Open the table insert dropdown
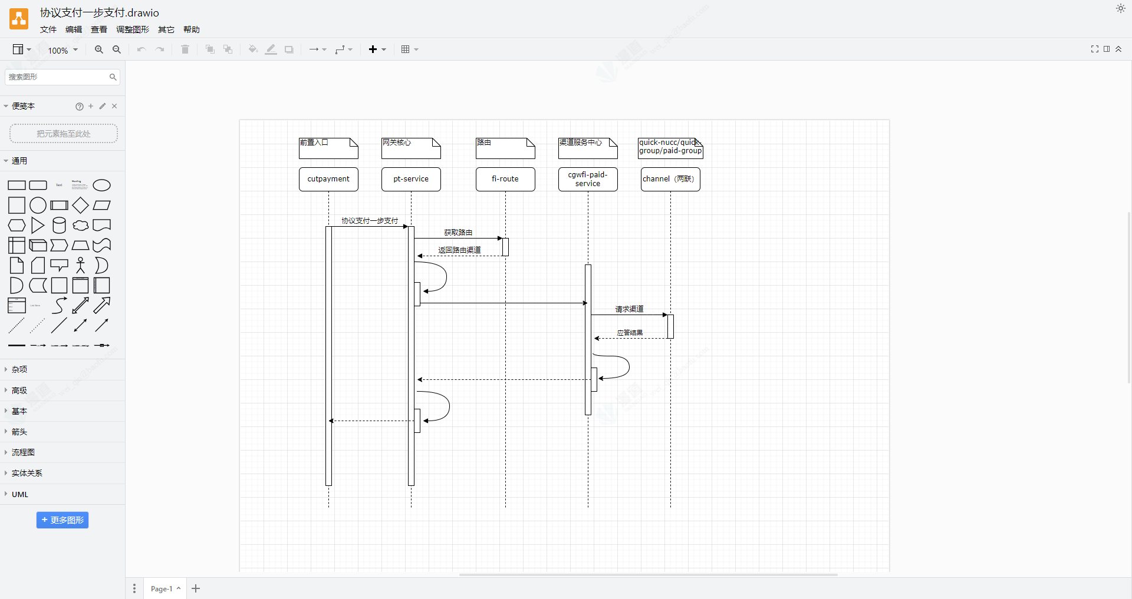The height and width of the screenshot is (599, 1132). pyautogui.click(x=410, y=49)
